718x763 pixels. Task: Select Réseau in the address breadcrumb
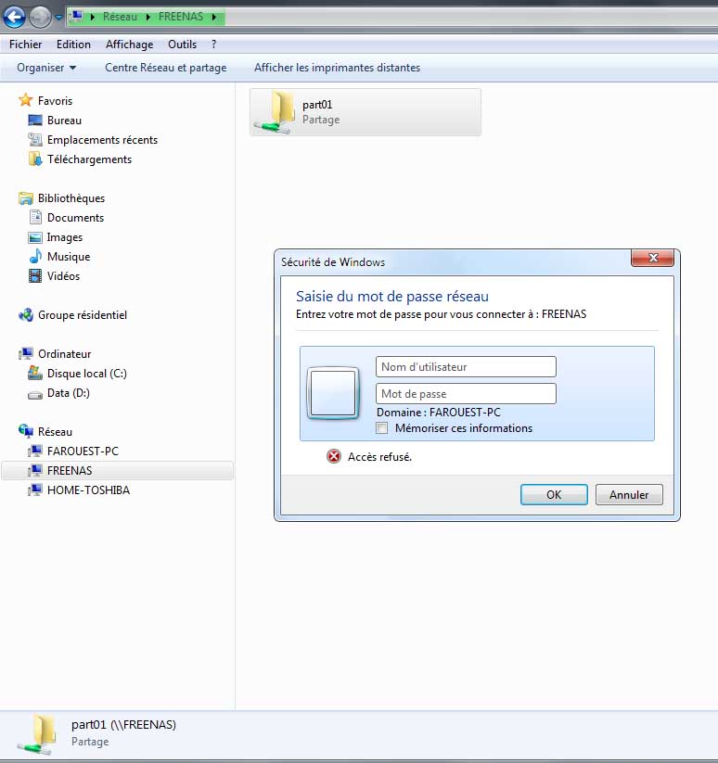point(120,17)
